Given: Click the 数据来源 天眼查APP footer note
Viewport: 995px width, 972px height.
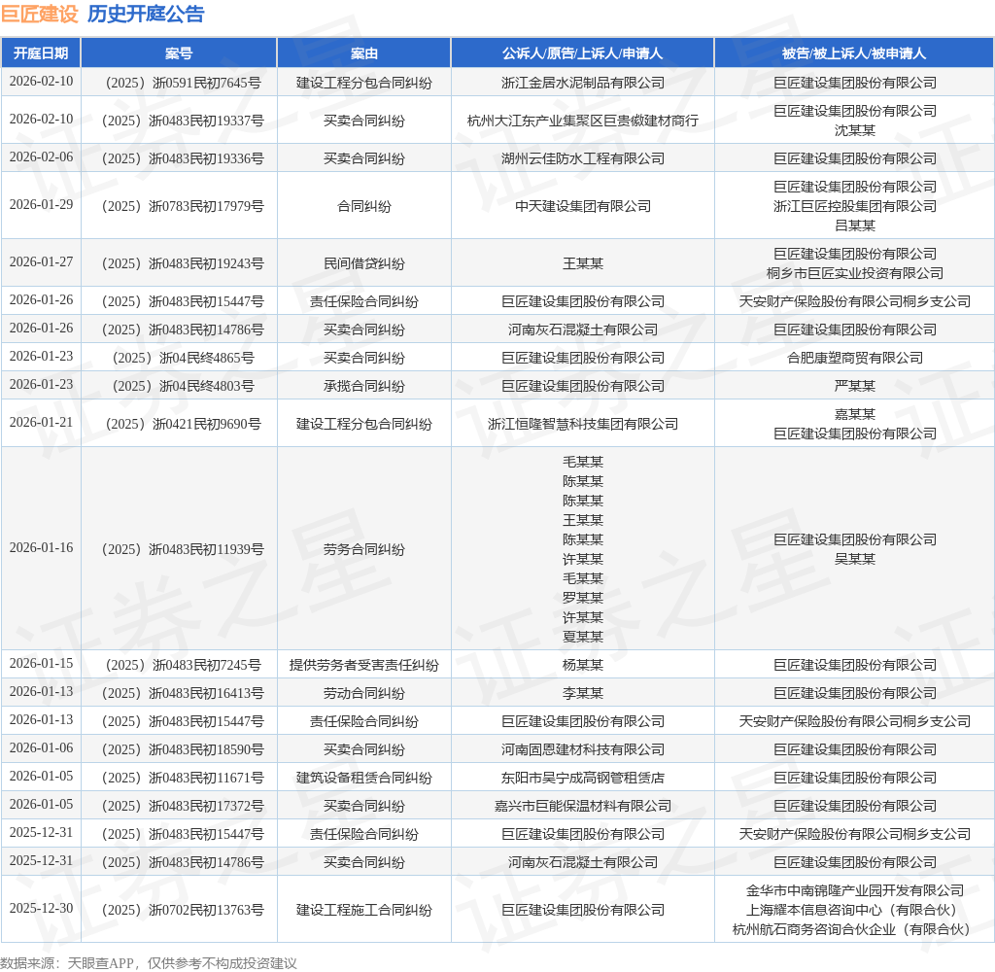Looking at the screenshot, I should point(149,963).
